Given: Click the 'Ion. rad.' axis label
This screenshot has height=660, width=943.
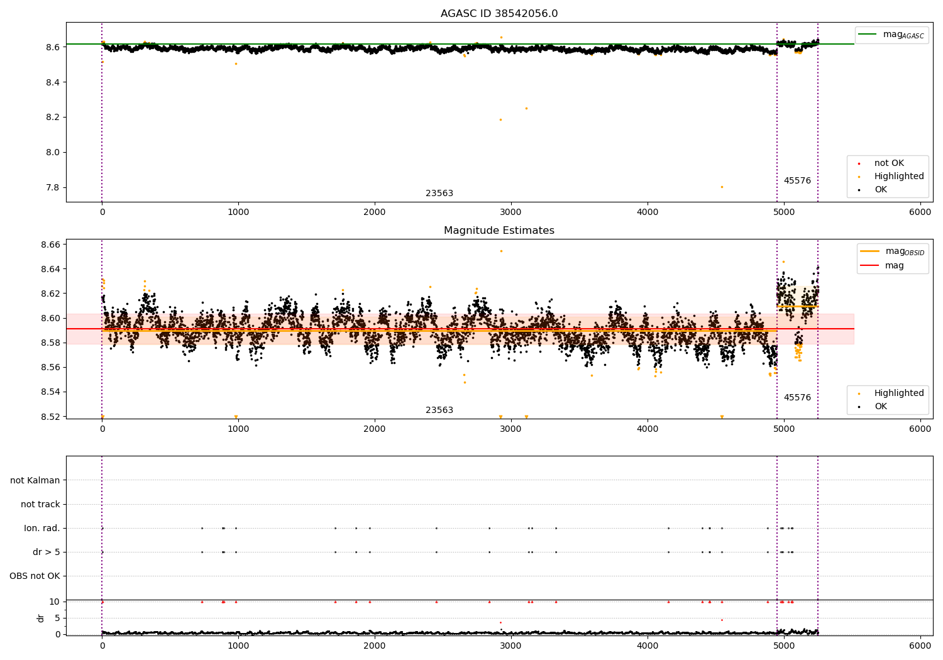Looking at the screenshot, I should 42,528.
